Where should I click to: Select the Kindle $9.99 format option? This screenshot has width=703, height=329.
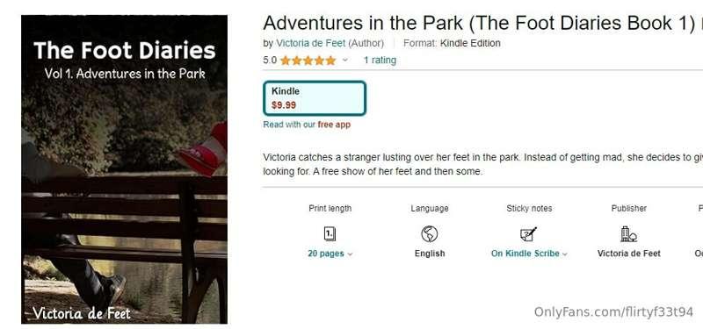(315, 98)
